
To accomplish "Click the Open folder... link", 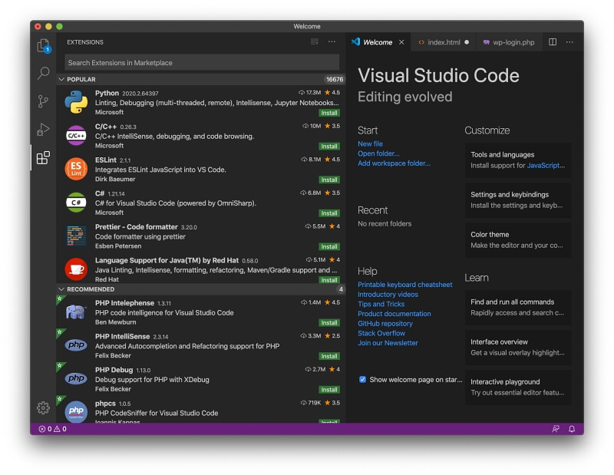I will click(378, 153).
